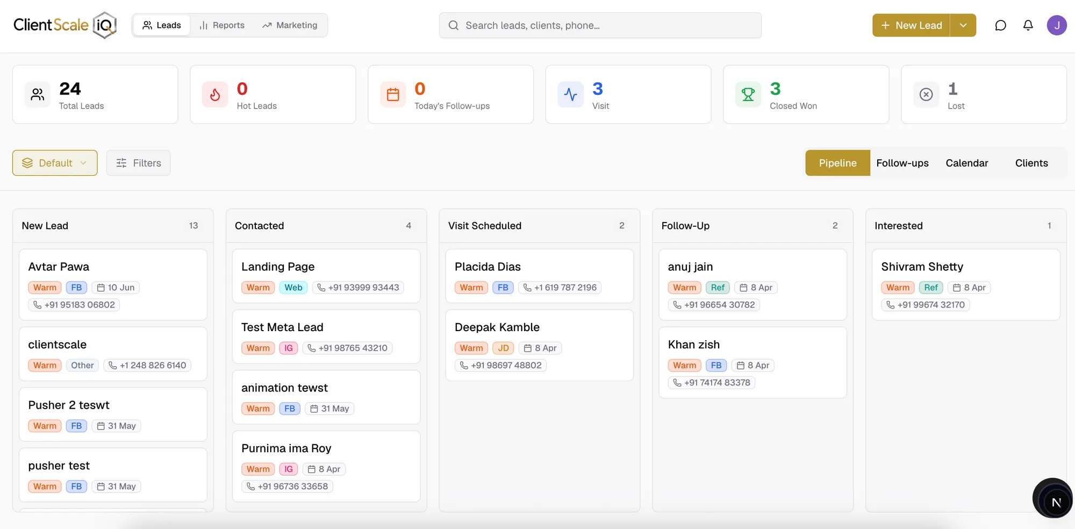Screen dimensions: 1075x529
Task: Open the Purnima ima Roy lead card
Action: tap(326, 466)
